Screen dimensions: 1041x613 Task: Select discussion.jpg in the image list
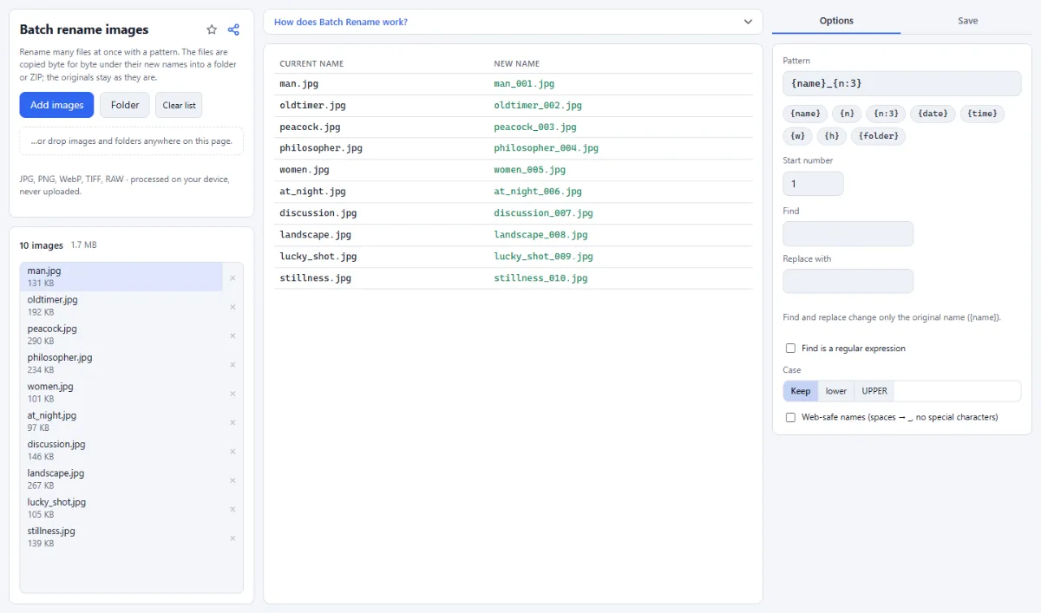(x=121, y=451)
